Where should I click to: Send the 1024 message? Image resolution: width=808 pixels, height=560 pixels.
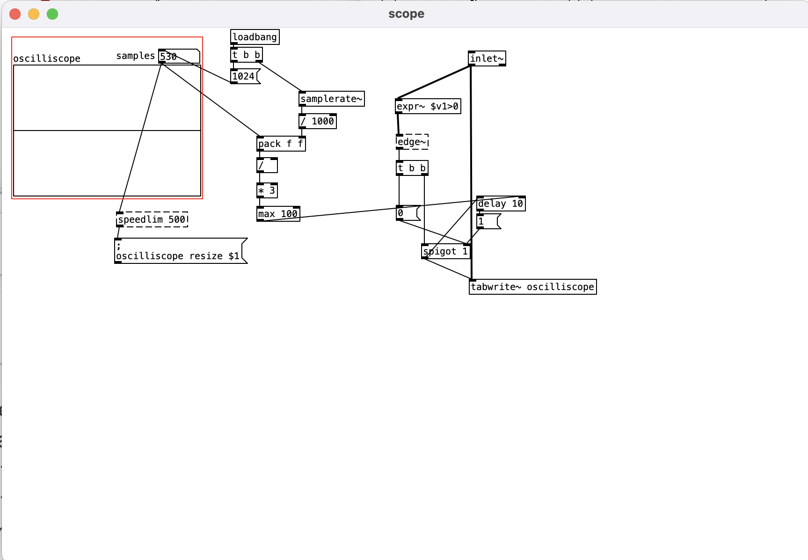point(243,76)
